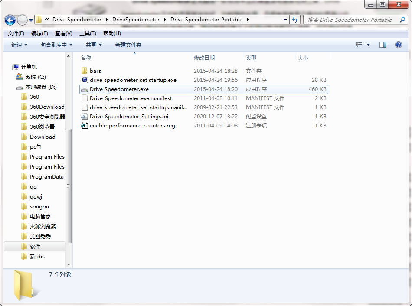Expand breadcrumb arrow after Drive Speedometer
The height and width of the screenshot is (306, 412).
(107, 20)
